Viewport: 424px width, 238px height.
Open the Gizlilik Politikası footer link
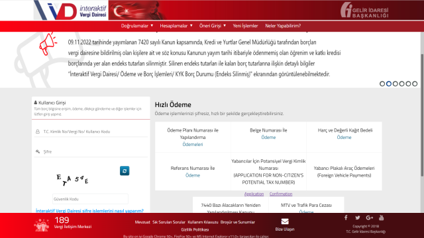(195, 229)
